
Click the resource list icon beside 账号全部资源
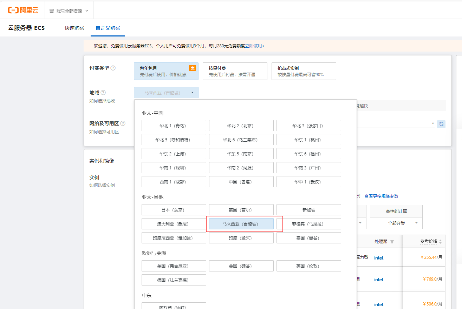(x=52, y=11)
